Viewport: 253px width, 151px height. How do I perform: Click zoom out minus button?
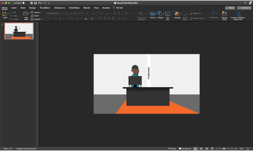pyautogui.click(x=217, y=148)
